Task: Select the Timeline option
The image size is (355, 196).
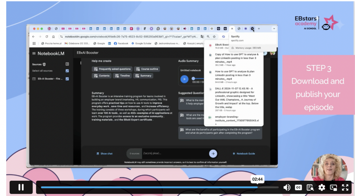Action: 122,75
